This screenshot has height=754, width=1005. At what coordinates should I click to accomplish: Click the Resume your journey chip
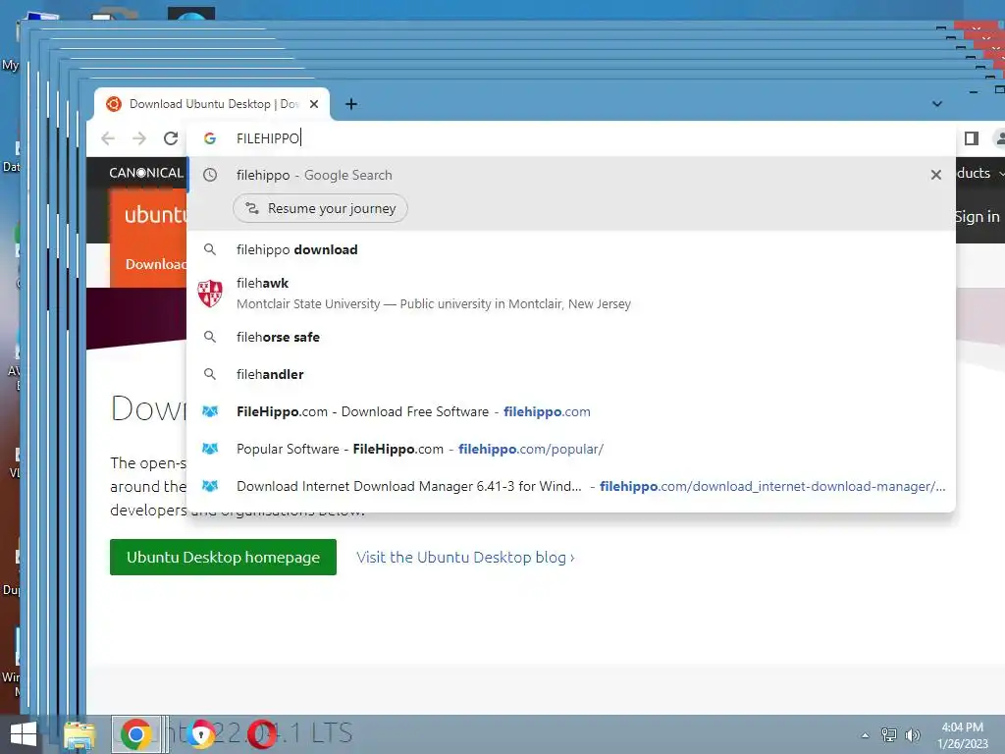click(321, 208)
